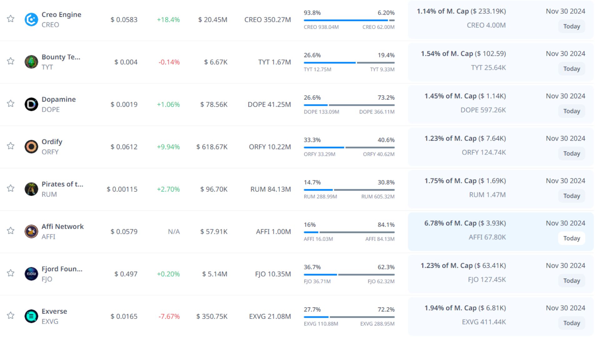Screen dimensions: 600x337
Task: Click Fjord Foundry unlock progress bar
Action: coord(349,275)
